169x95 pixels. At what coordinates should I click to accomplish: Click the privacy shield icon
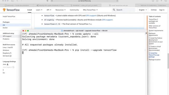(48, 1)
